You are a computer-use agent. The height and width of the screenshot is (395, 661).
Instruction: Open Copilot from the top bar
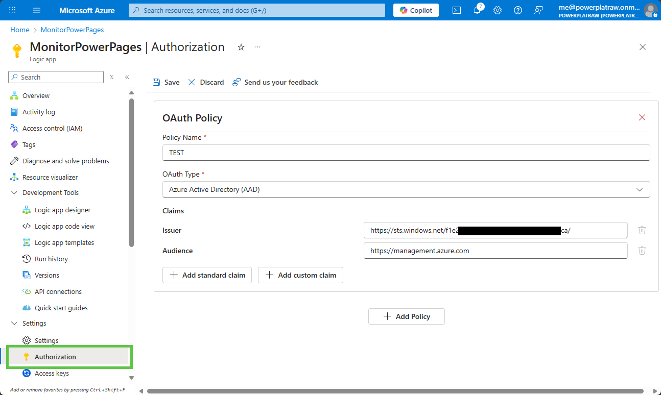click(x=416, y=10)
